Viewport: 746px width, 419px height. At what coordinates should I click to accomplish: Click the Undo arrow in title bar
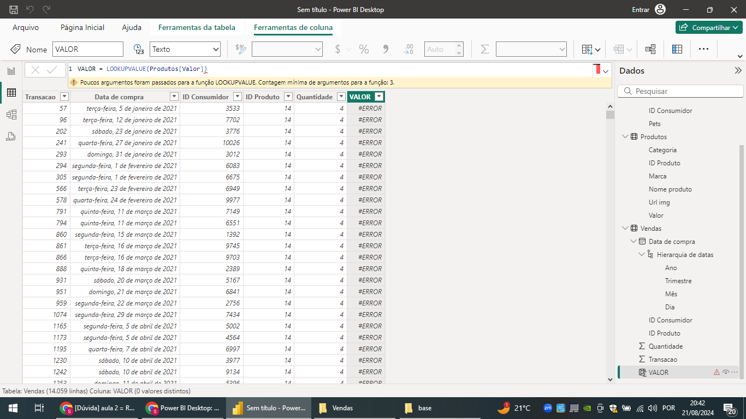30,9
